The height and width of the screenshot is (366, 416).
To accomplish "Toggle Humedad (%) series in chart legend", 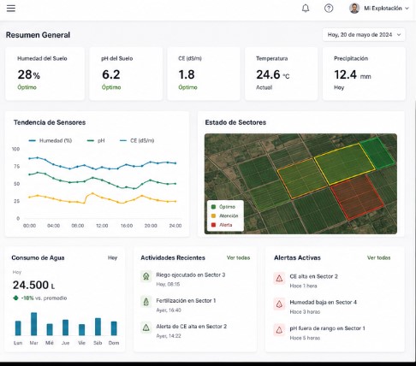I will (51, 140).
